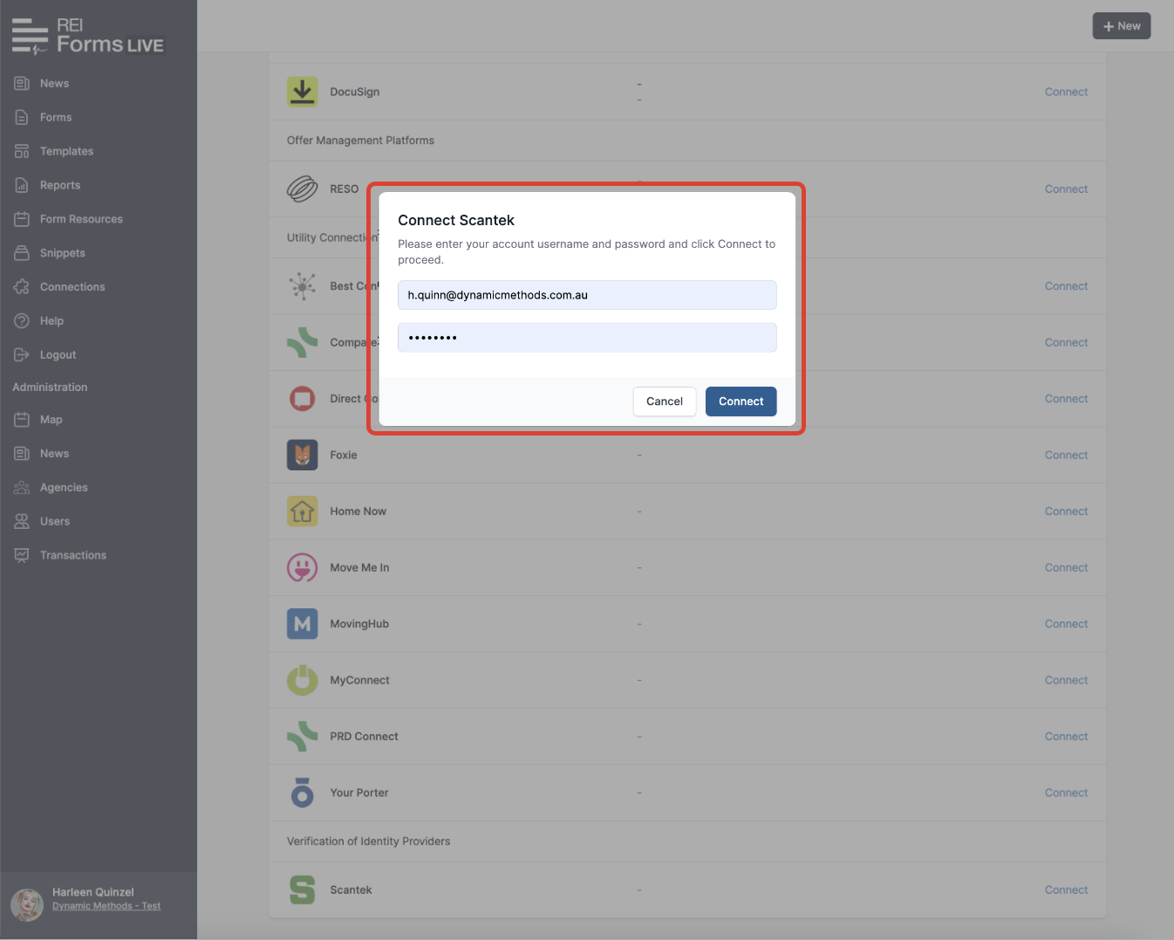The width and height of the screenshot is (1174, 940).
Task: Click the Connect Scantek dialog title
Action: tap(456, 221)
